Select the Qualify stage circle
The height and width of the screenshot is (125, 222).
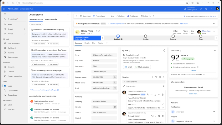click(x=118, y=36)
